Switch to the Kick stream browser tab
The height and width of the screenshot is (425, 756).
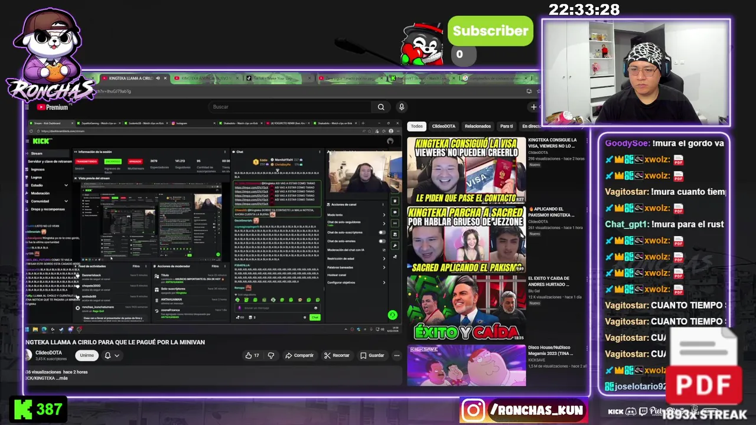422,78
